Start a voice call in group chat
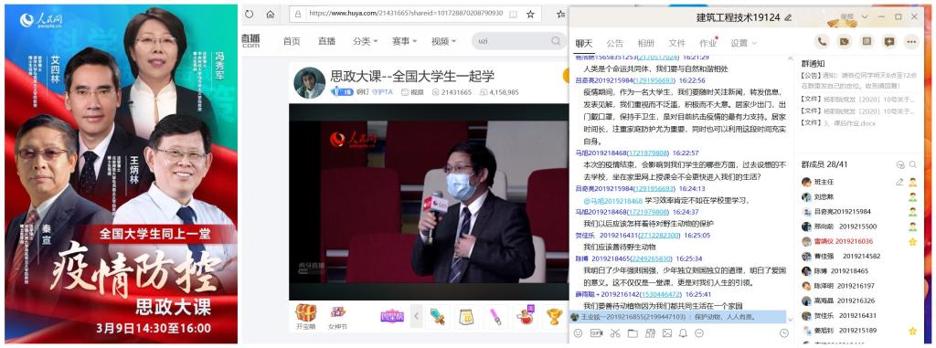The width and height of the screenshot is (936, 348). pos(822,41)
